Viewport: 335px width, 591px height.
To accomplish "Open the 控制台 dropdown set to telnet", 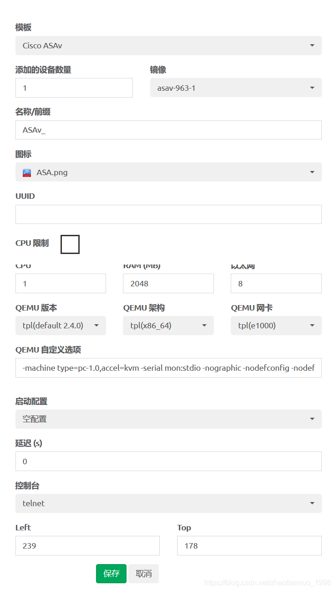I will (168, 503).
